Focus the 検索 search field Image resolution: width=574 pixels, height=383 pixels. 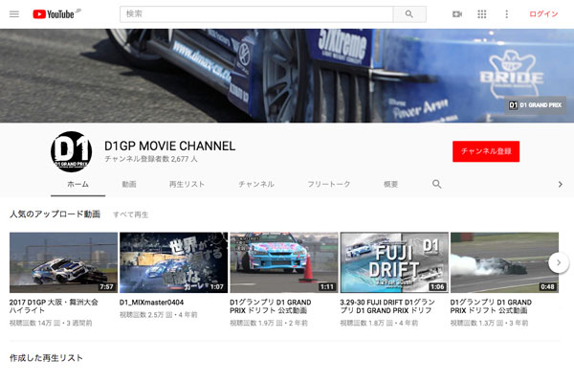coord(256,14)
